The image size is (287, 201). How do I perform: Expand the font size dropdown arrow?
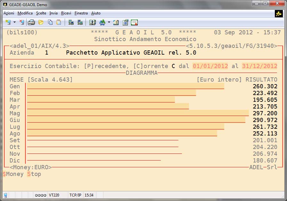[109, 22]
